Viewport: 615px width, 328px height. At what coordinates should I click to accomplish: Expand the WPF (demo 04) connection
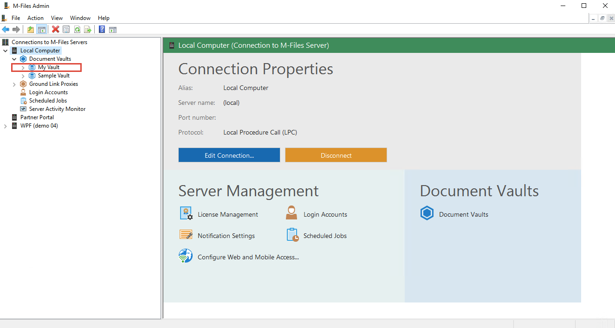[x=6, y=126]
